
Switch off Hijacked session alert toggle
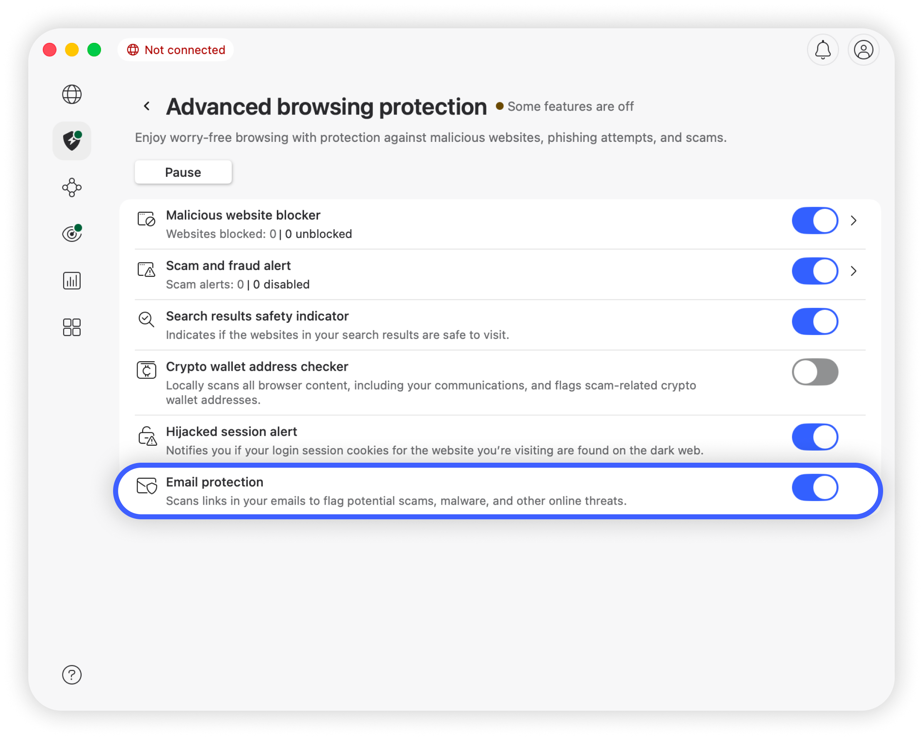[x=814, y=437]
